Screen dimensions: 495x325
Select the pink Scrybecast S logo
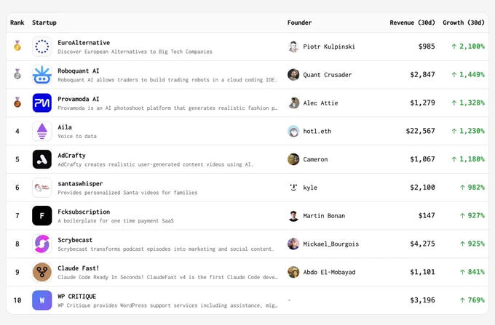42,244
